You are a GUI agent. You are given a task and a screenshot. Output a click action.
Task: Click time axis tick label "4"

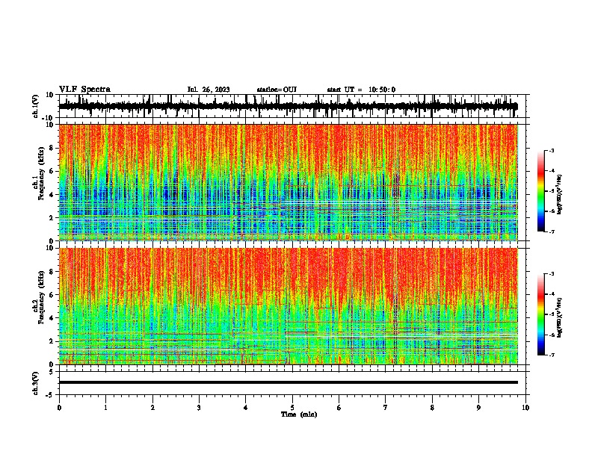click(246, 408)
